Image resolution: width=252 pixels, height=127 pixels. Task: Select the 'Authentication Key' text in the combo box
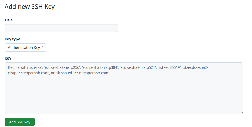[24, 48]
